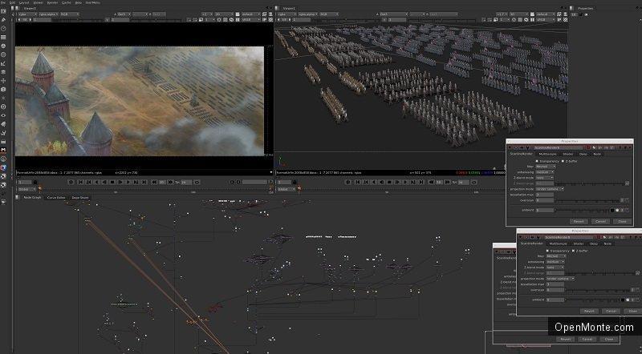This screenshot has width=642, height=354.
Task: Click stop in left viewer playback controls
Action: click(x=112, y=183)
